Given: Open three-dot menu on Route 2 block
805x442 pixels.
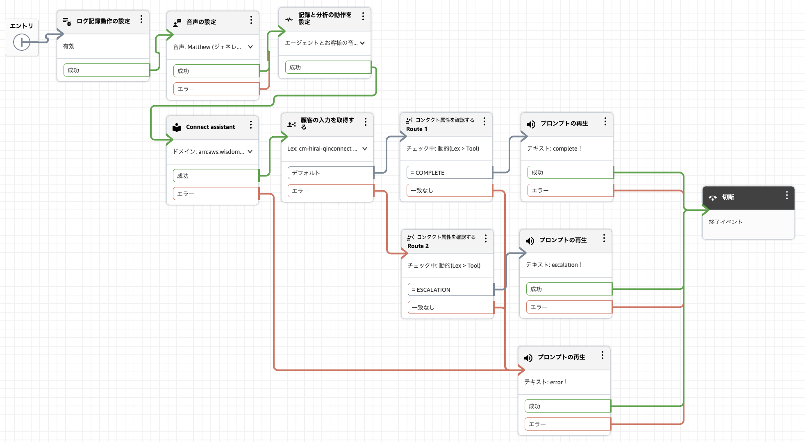Looking at the screenshot, I should (485, 238).
